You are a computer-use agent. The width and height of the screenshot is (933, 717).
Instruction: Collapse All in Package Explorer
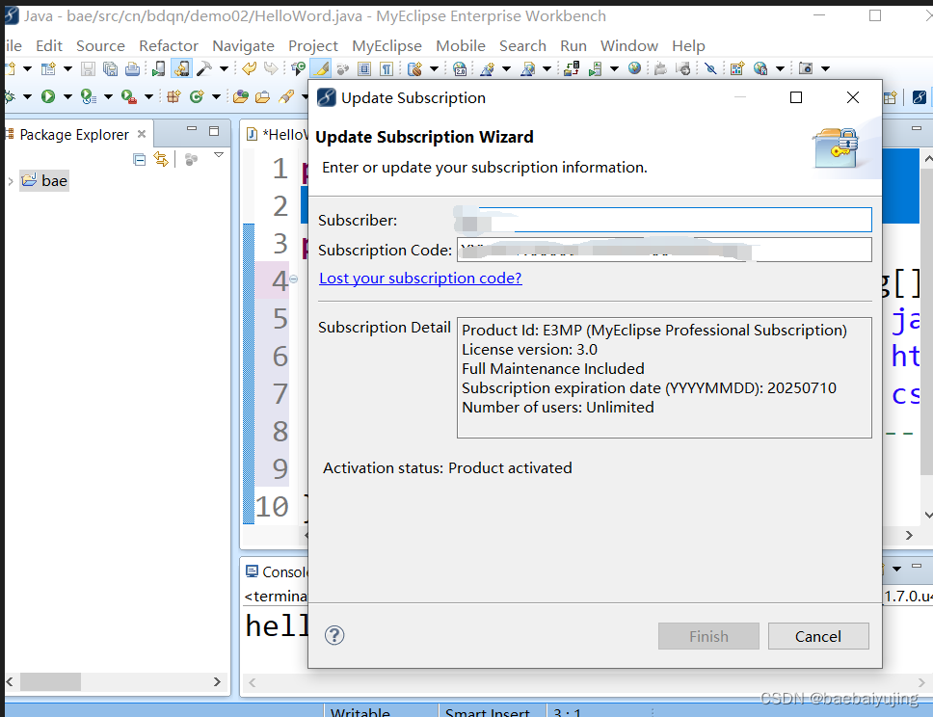pyautogui.click(x=140, y=159)
